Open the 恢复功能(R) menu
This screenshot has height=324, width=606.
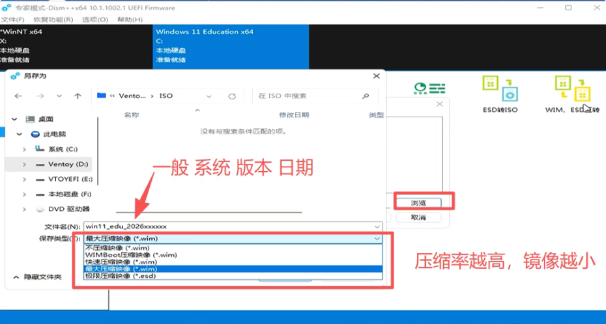pyautogui.click(x=53, y=20)
